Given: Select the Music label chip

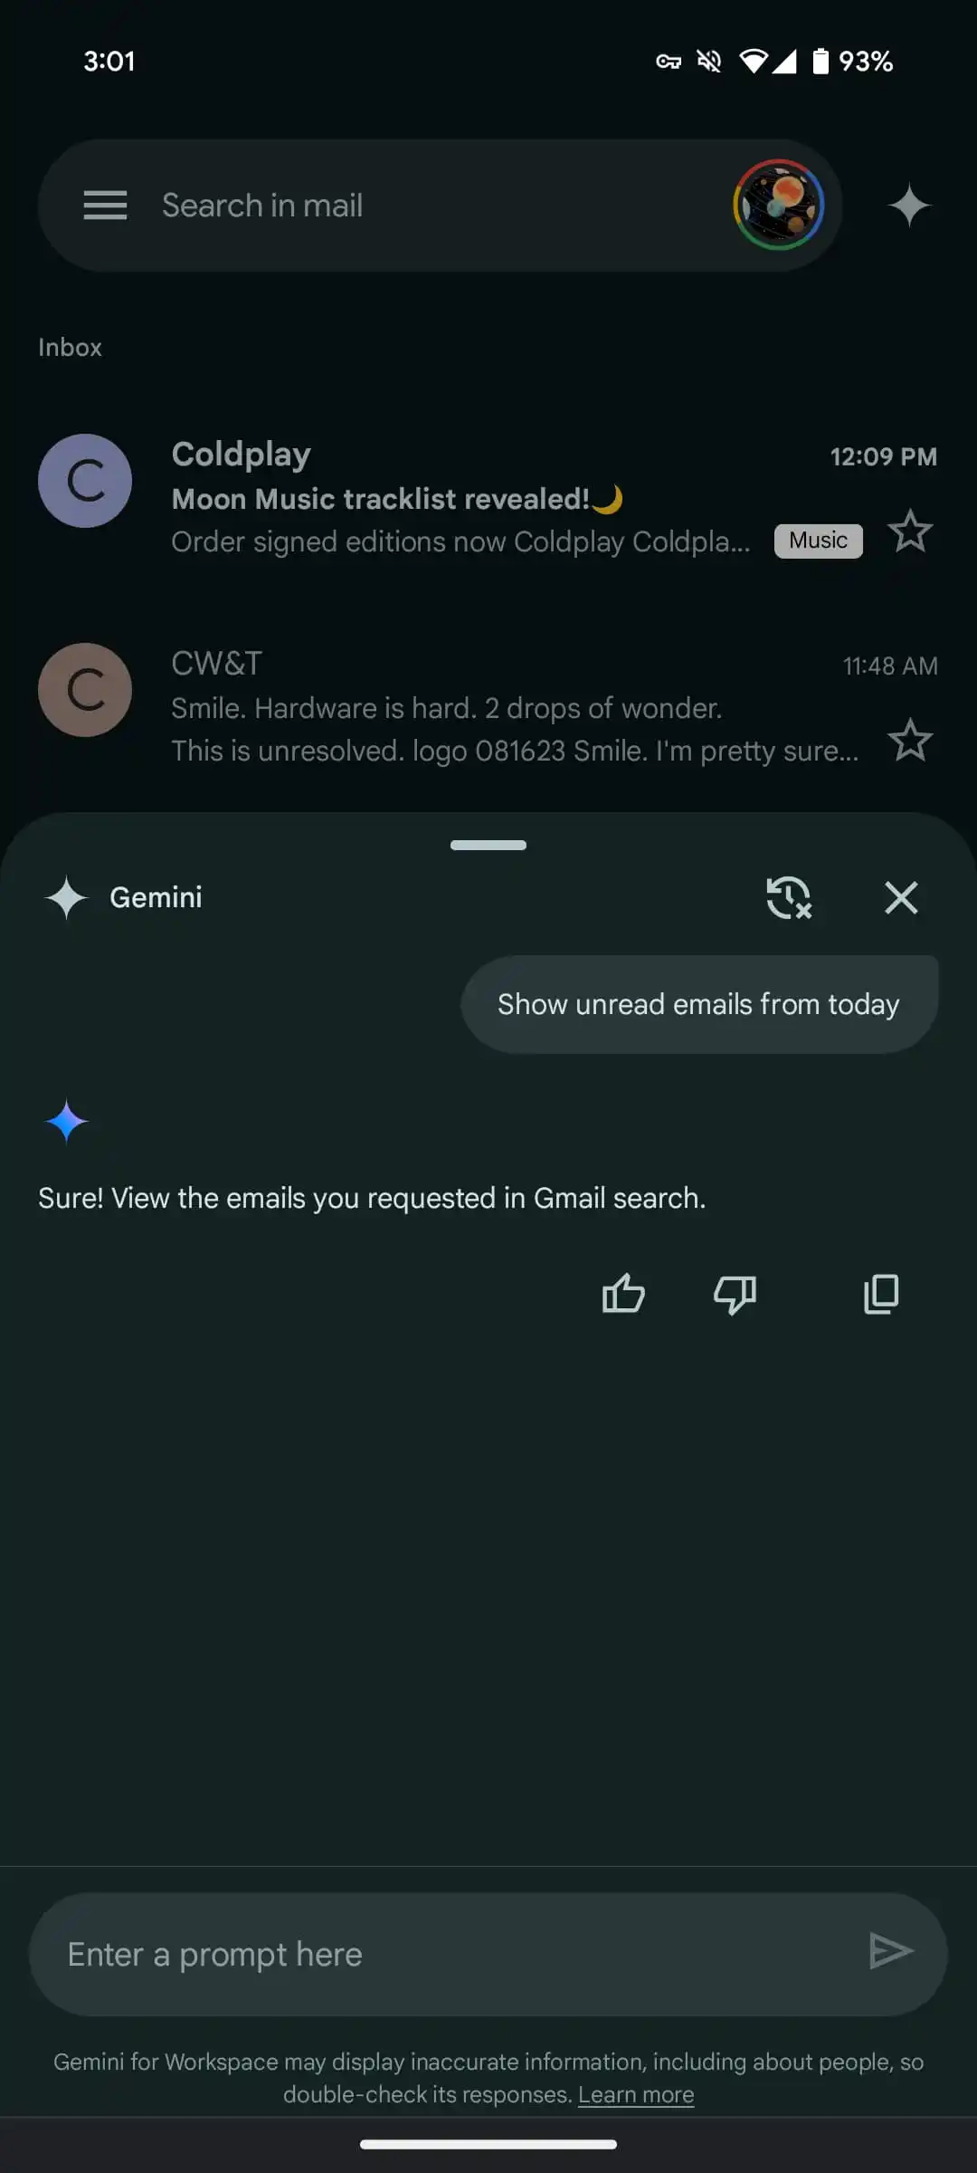Looking at the screenshot, I should (x=819, y=541).
